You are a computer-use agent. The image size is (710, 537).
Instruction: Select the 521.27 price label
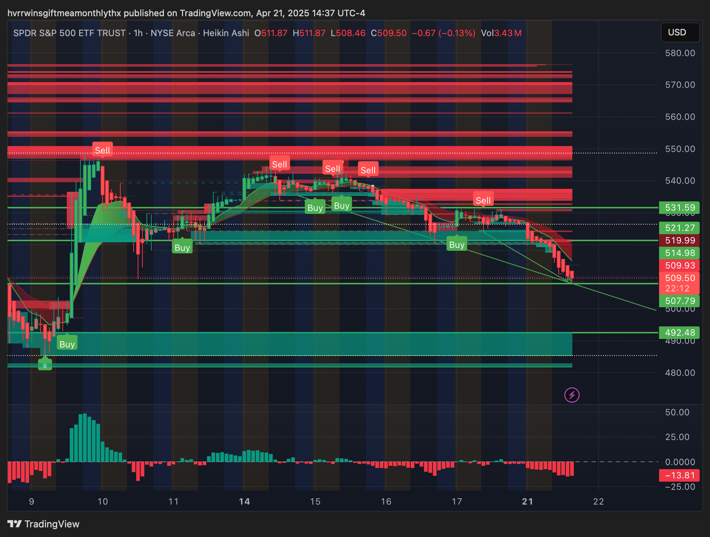pyautogui.click(x=679, y=228)
